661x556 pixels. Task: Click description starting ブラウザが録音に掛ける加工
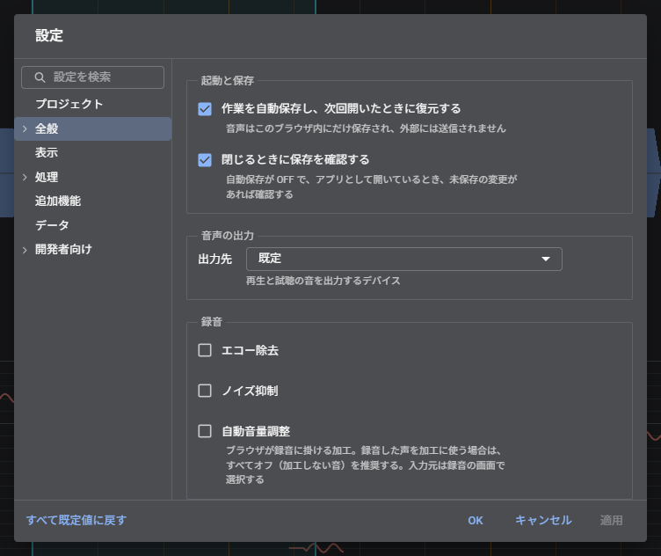[x=365, y=465]
